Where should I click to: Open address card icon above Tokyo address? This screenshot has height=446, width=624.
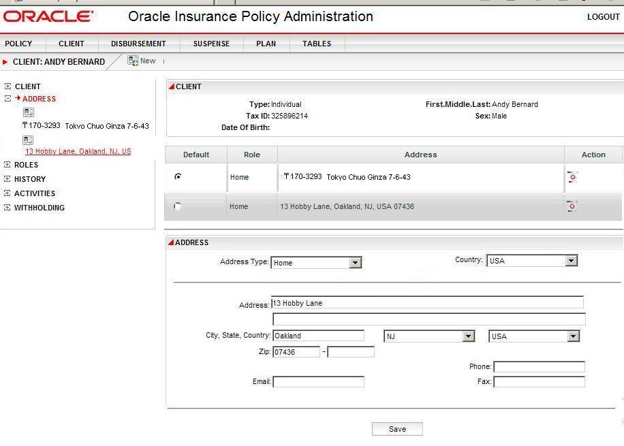[29, 112]
